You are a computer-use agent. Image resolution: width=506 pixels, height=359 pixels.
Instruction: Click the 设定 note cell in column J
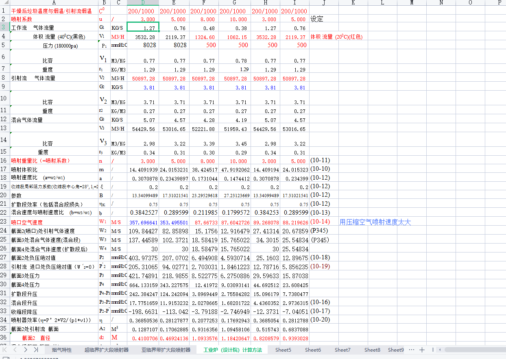324,19
